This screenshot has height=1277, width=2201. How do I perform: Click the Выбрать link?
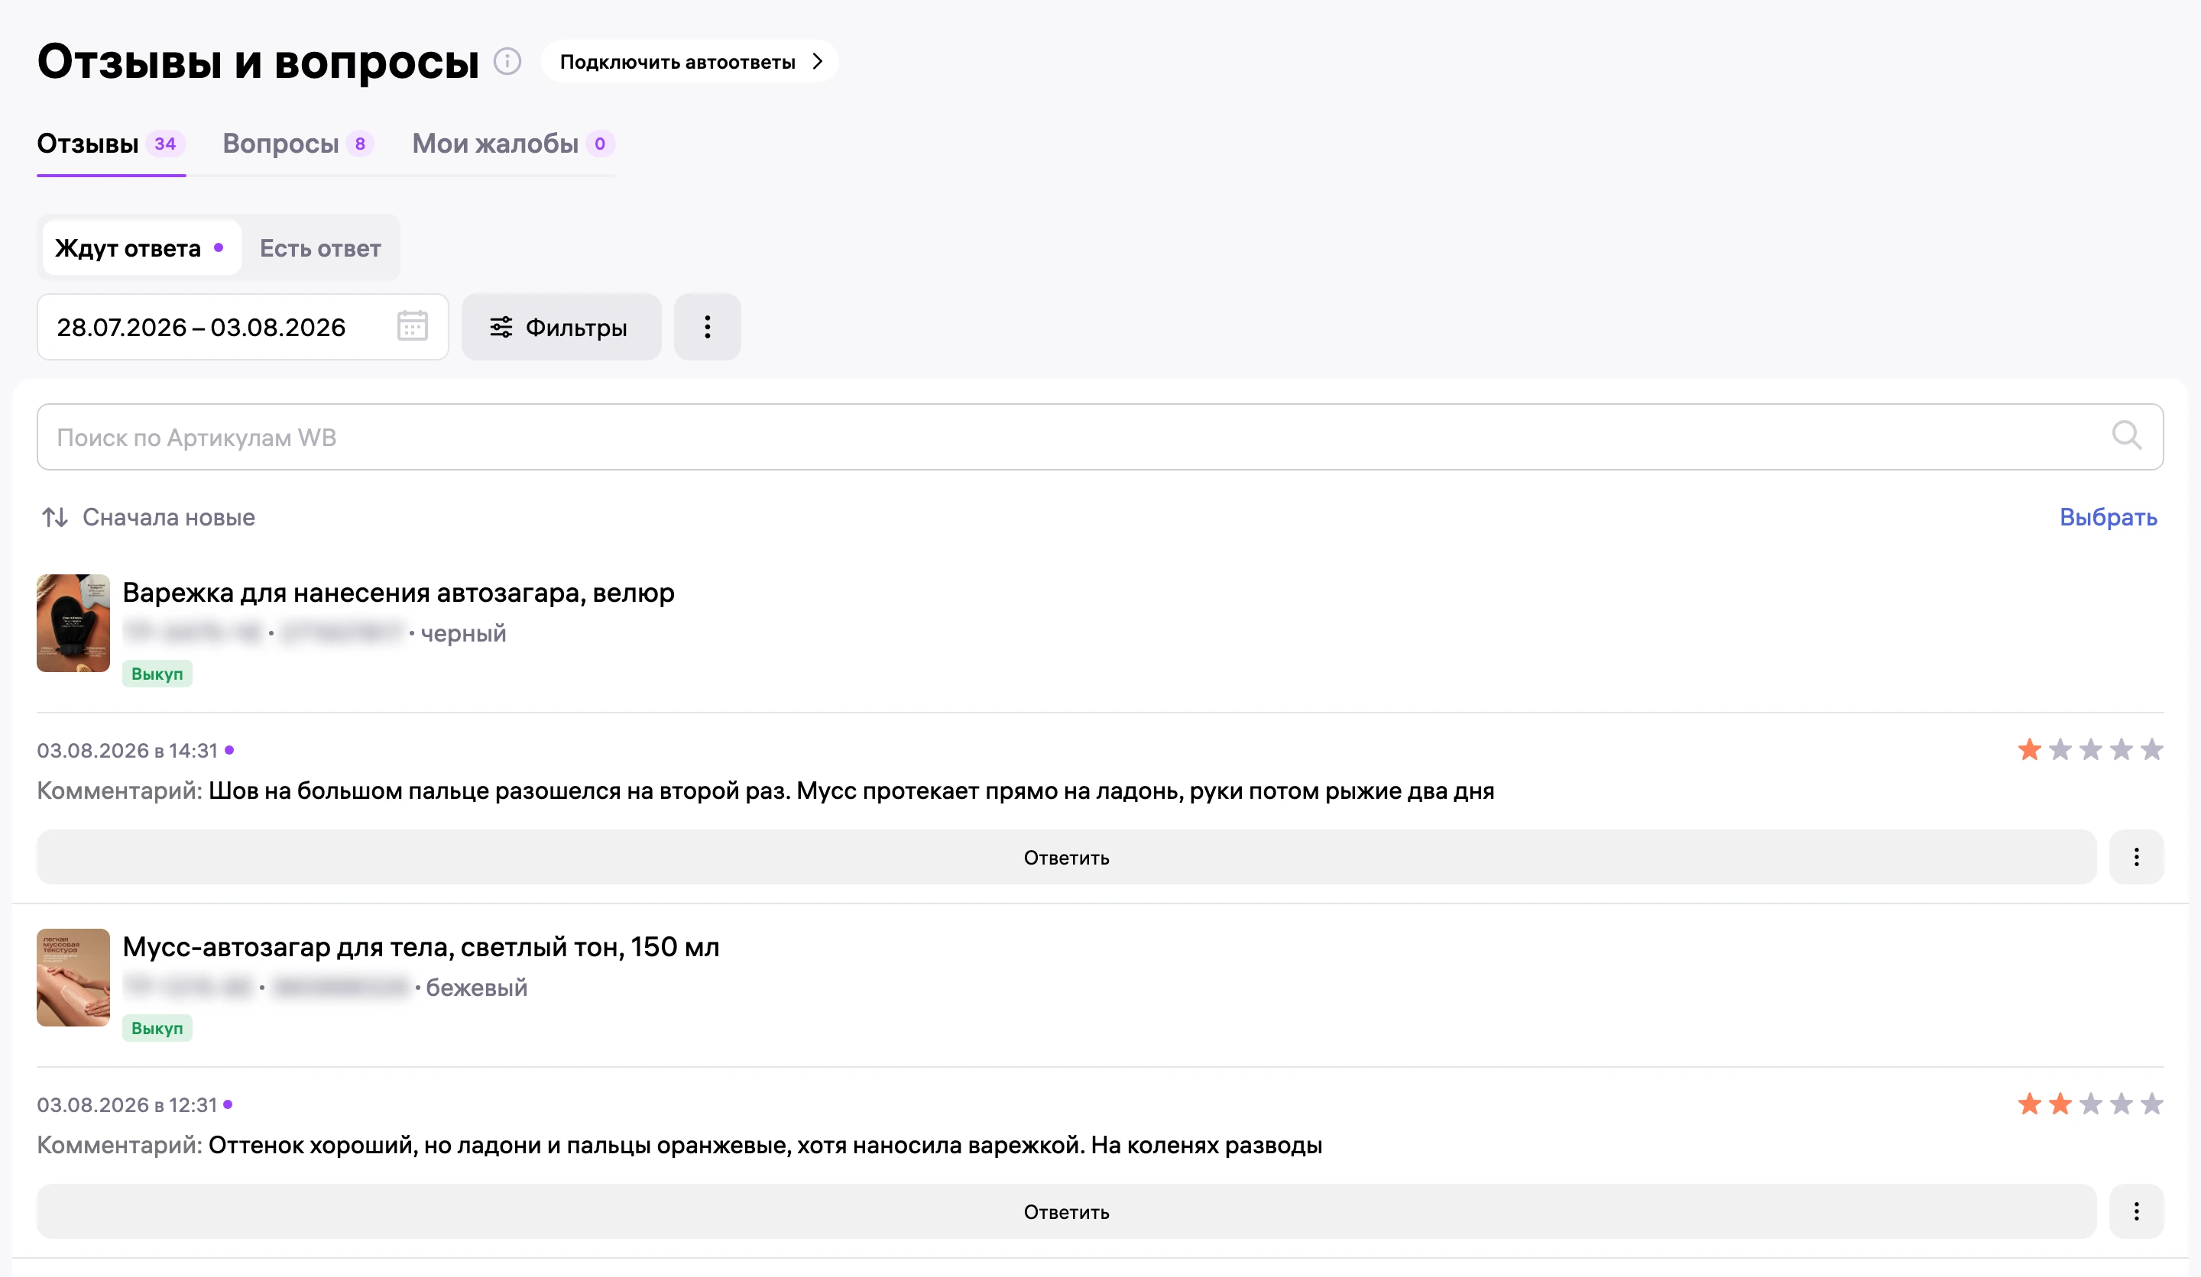(x=2109, y=518)
